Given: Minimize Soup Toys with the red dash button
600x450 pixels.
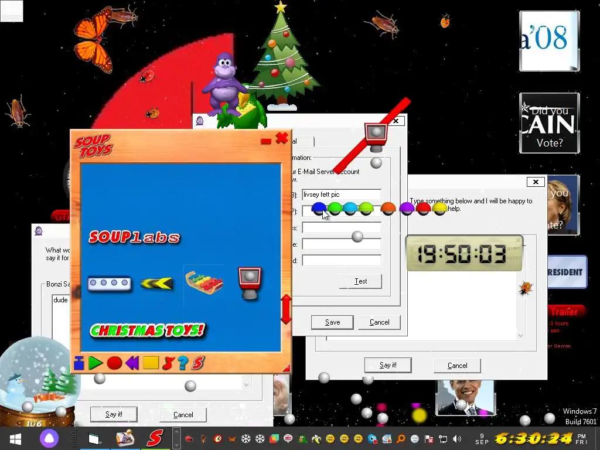Looking at the screenshot, I should [266, 141].
